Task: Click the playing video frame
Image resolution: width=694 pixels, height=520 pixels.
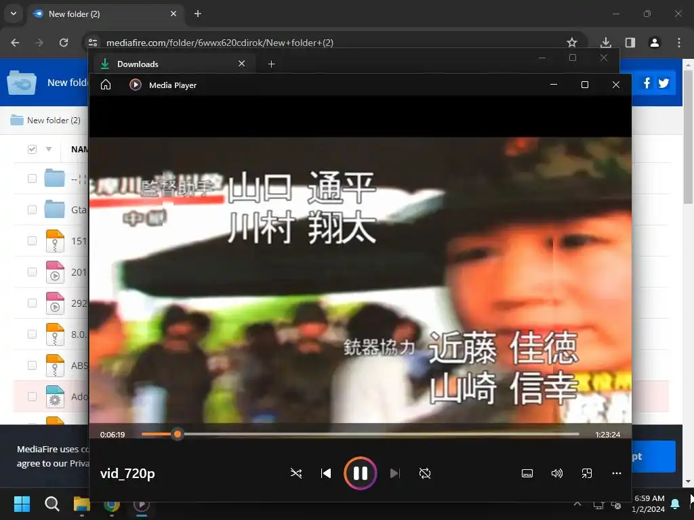Action: pyautogui.click(x=361, y=280)
